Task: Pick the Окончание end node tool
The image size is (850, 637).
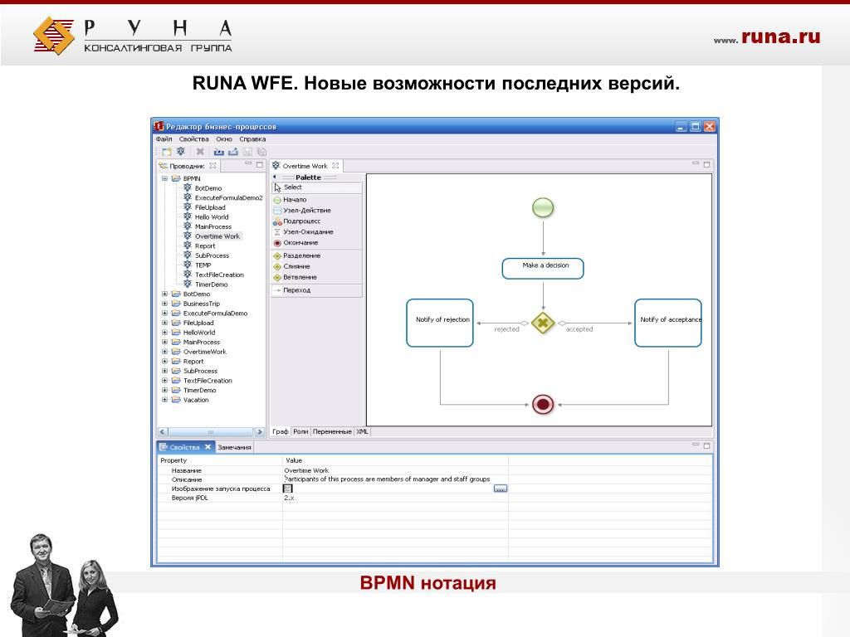Action: tap(316, 243)
